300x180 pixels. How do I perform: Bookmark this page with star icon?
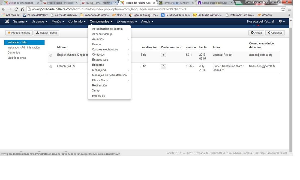pos(283,9)
